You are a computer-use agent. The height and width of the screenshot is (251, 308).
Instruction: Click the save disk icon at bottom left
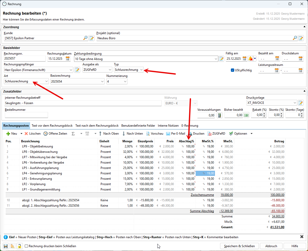tap(5, 246)
